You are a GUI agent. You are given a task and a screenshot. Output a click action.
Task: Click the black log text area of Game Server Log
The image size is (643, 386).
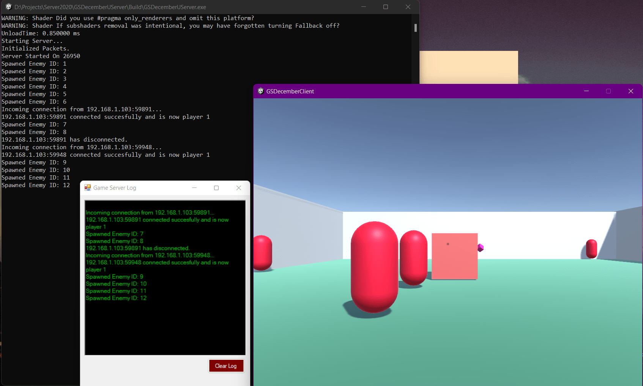click(x=165, y=330)
